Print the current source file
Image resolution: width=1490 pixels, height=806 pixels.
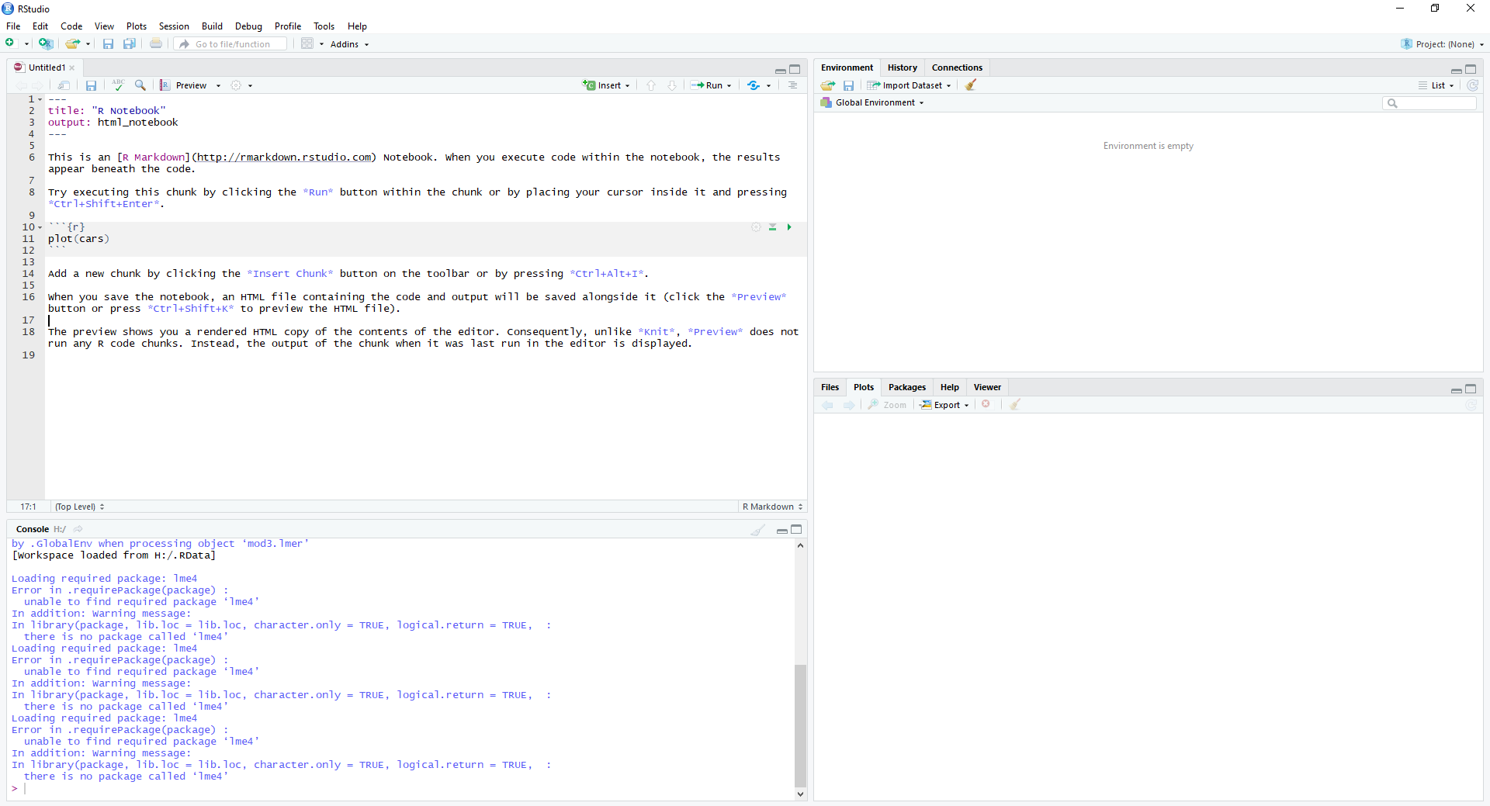tap(156, 43)
